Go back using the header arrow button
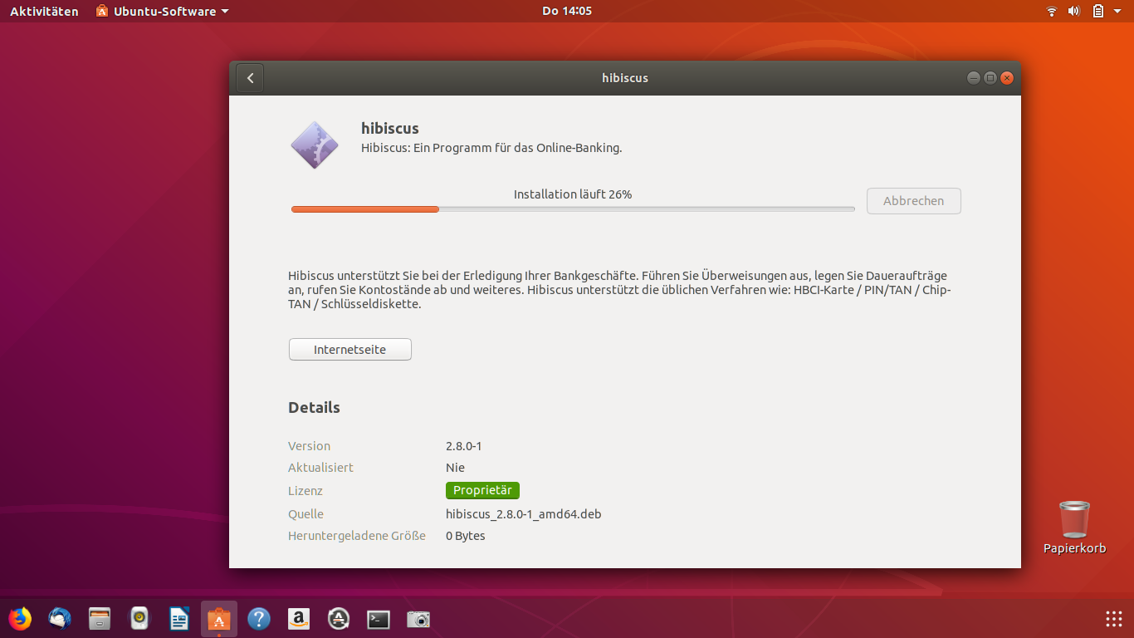This screenshot has height=638, width=1134. [x=250, y=78]
